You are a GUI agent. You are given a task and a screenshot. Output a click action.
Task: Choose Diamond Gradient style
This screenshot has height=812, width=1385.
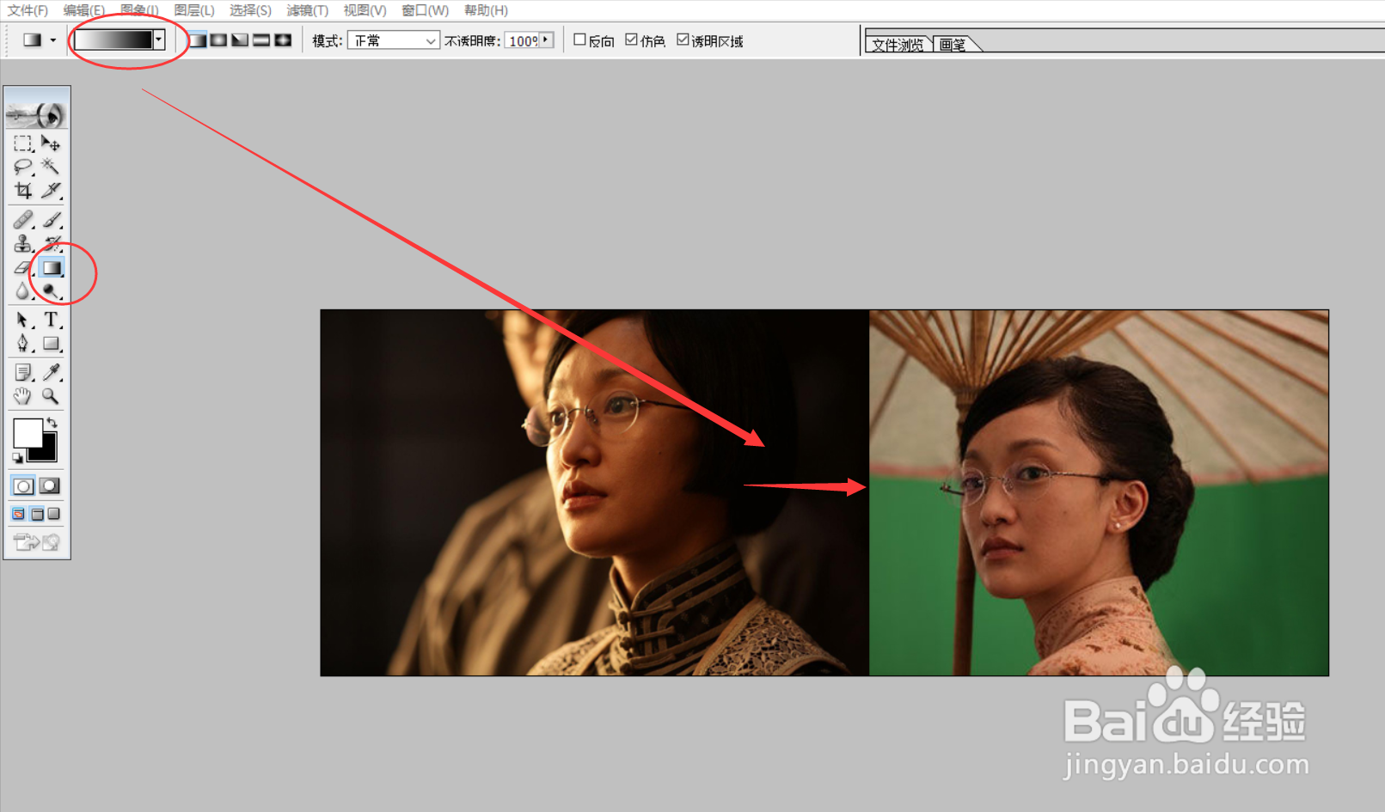pyautogui.click(x=283, y=40)
